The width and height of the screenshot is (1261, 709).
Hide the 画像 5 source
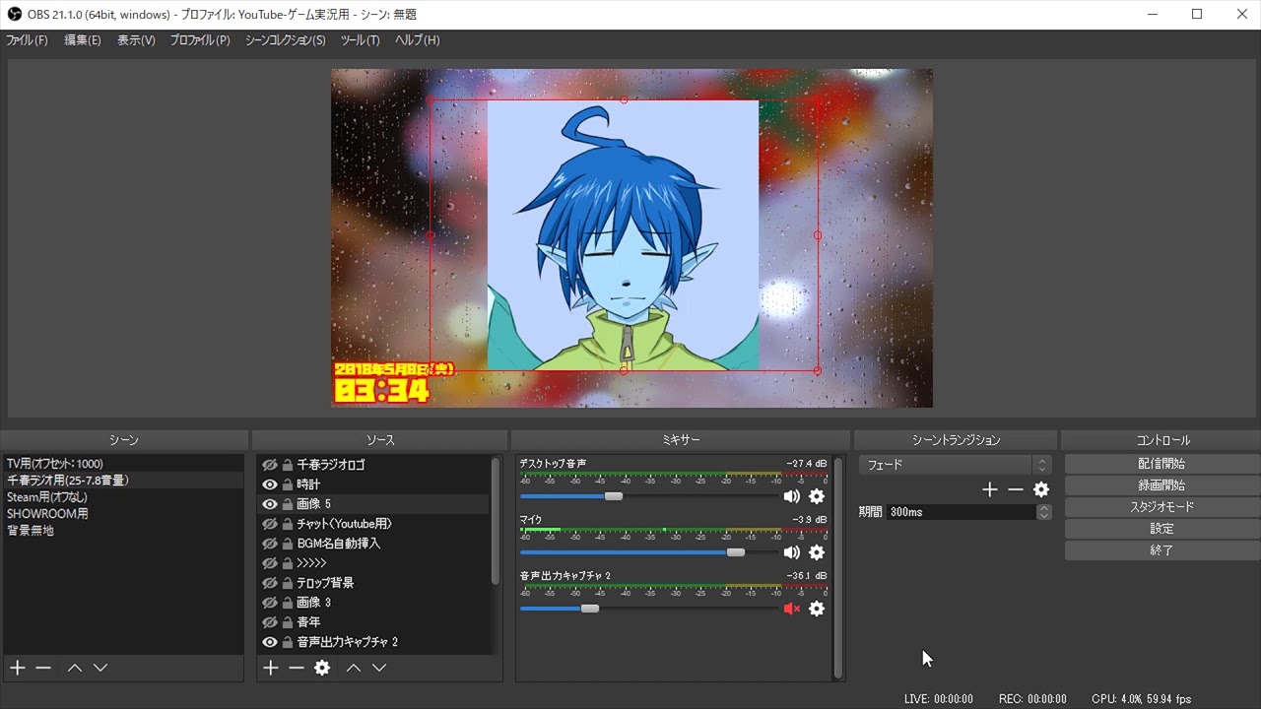pyautogui.click(x=269, y=504)
